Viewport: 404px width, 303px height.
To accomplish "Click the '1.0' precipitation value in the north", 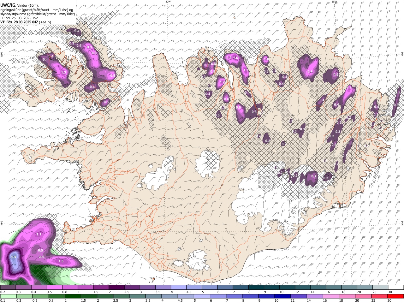I will 266,59.
